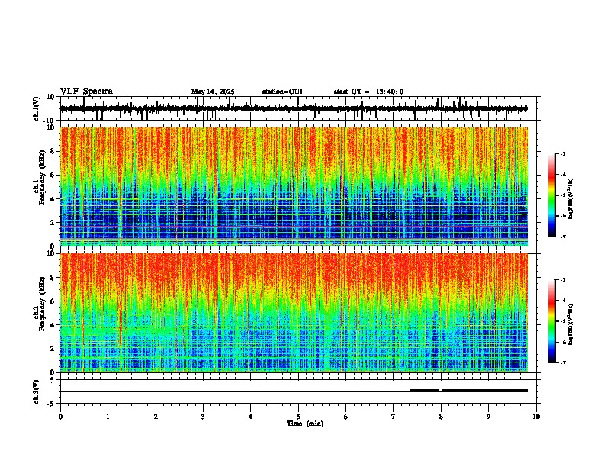The width and height of the screenshot is (604, 467).
Task: Click the Time (min) axis label
Action: pyautogui.click(x=305, y=424)
